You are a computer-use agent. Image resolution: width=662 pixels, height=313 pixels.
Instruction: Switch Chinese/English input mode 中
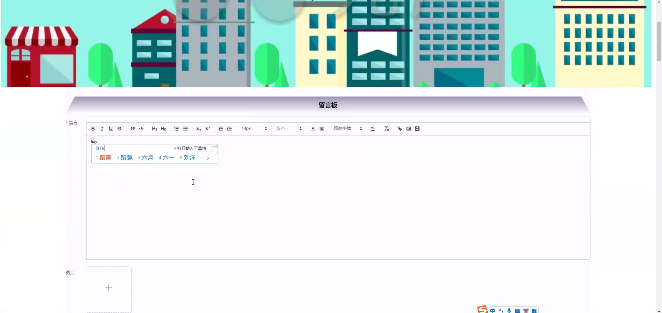tap(493, 311)
